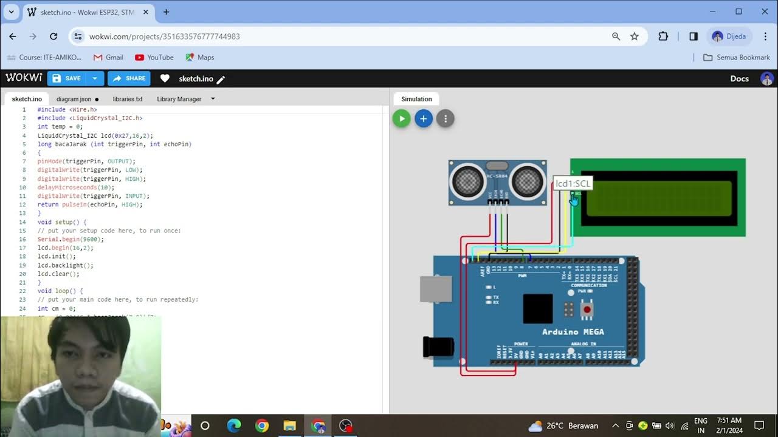Click the return pulseIn(echoPin, HIGH) line

tap(90, 205)
